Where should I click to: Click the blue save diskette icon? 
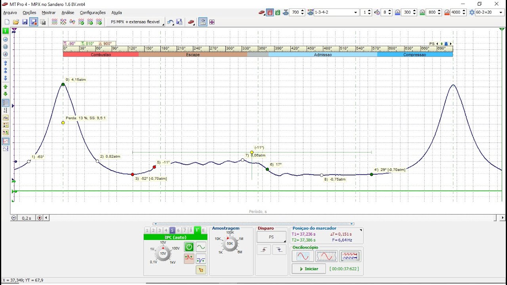pos(25,22)
